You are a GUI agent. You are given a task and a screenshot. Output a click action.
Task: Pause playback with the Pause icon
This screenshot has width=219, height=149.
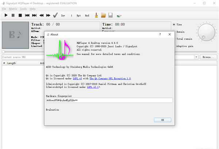(13, 15)
